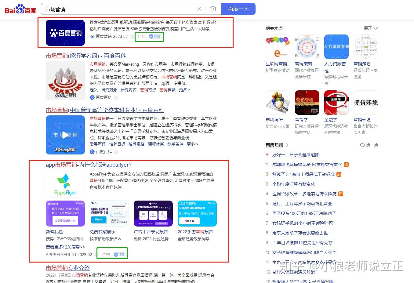Click the Baidu logo
Image resolution: width=414 pixels, height=283 pixels.
[20, 9]
